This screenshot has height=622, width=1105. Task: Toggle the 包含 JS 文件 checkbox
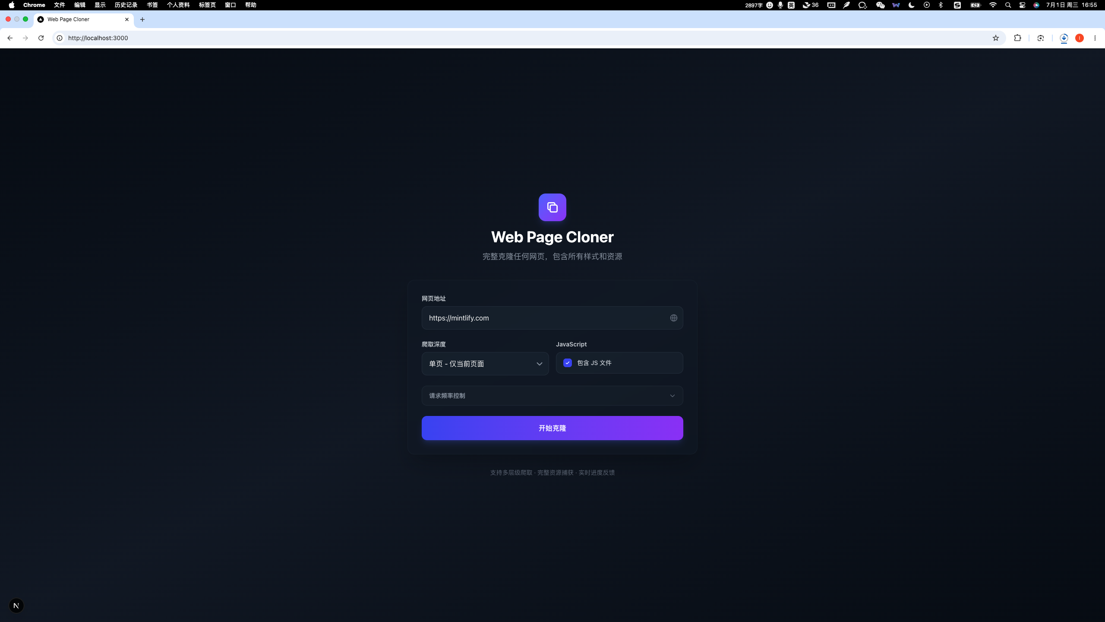pos(568,363)
